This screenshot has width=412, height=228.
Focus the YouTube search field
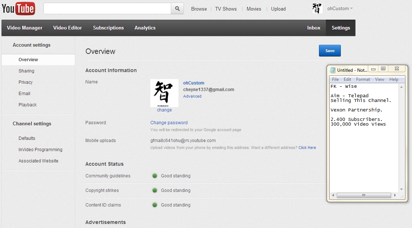tap(107, 9)
